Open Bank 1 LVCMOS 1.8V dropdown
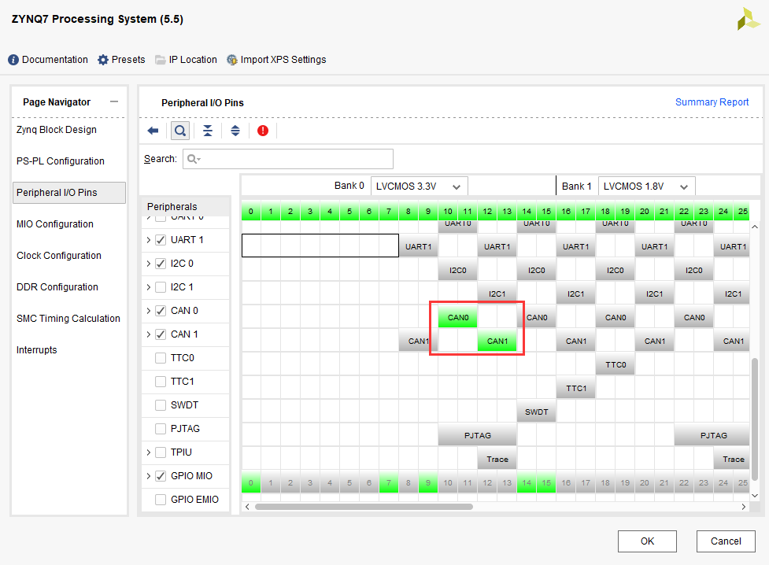Viewport: 769px width, 565px height. pos(646,186)
